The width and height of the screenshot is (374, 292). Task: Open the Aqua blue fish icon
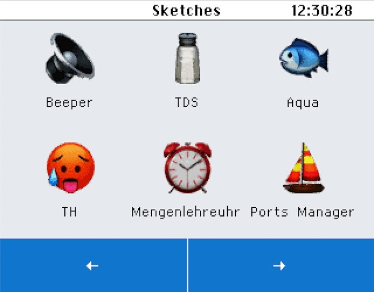pos(303,58)
